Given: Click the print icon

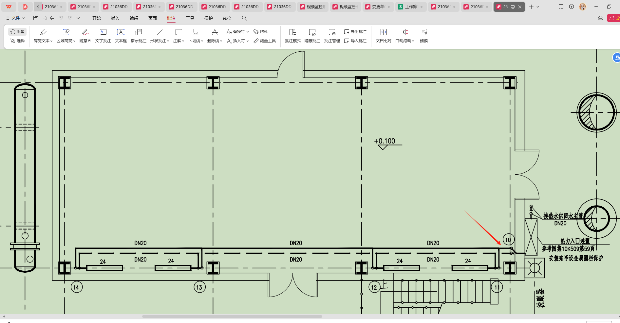Looking at the screenshot, I should (x=53, y=18).
